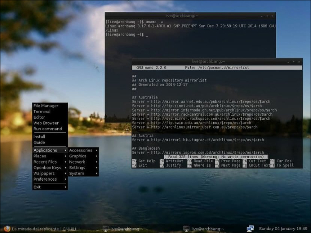The height and width of the screenshot is (233, 311).
Task: Open the Accessories category
Action: click(x=83, y=150)
